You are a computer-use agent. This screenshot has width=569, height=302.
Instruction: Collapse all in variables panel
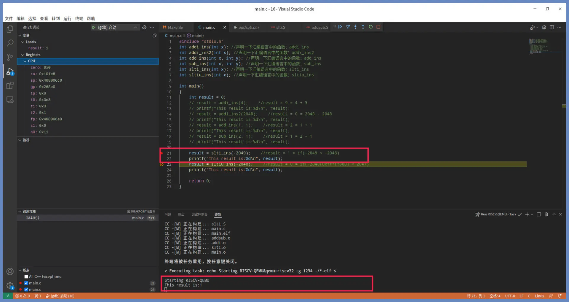pyautogui.click(x=154, y=36)
